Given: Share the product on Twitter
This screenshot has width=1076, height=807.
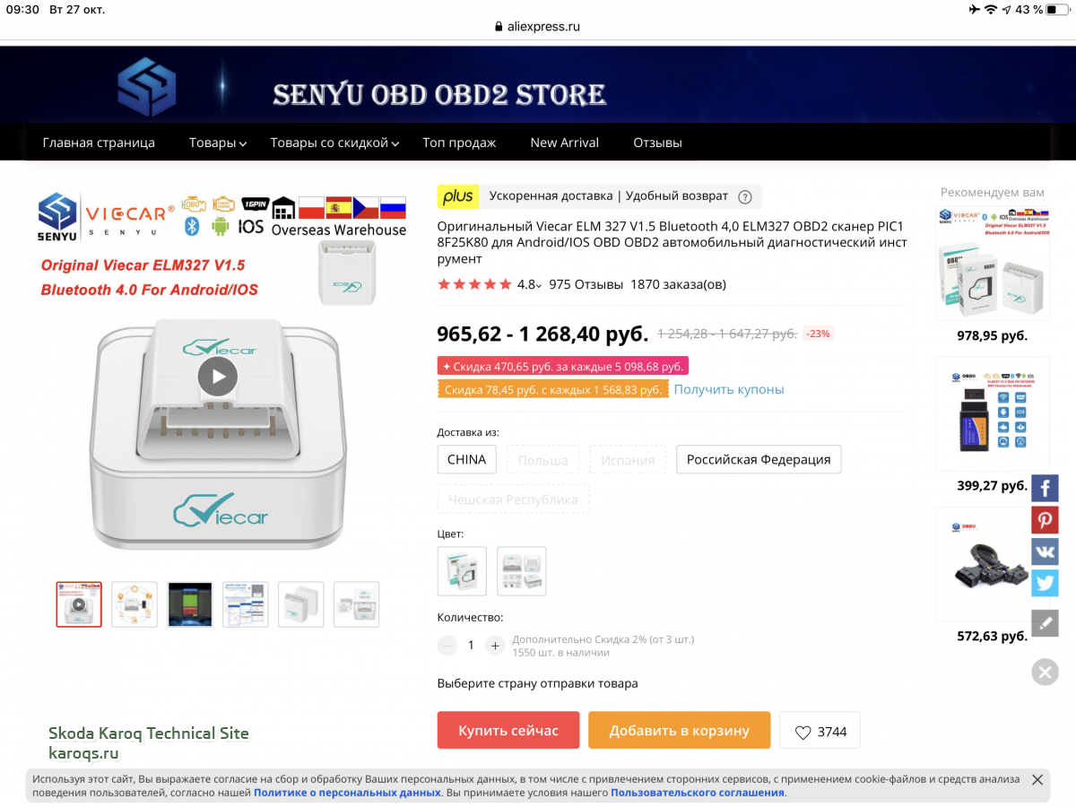Looking at the screenshot, I should [x=1045, y=583].
